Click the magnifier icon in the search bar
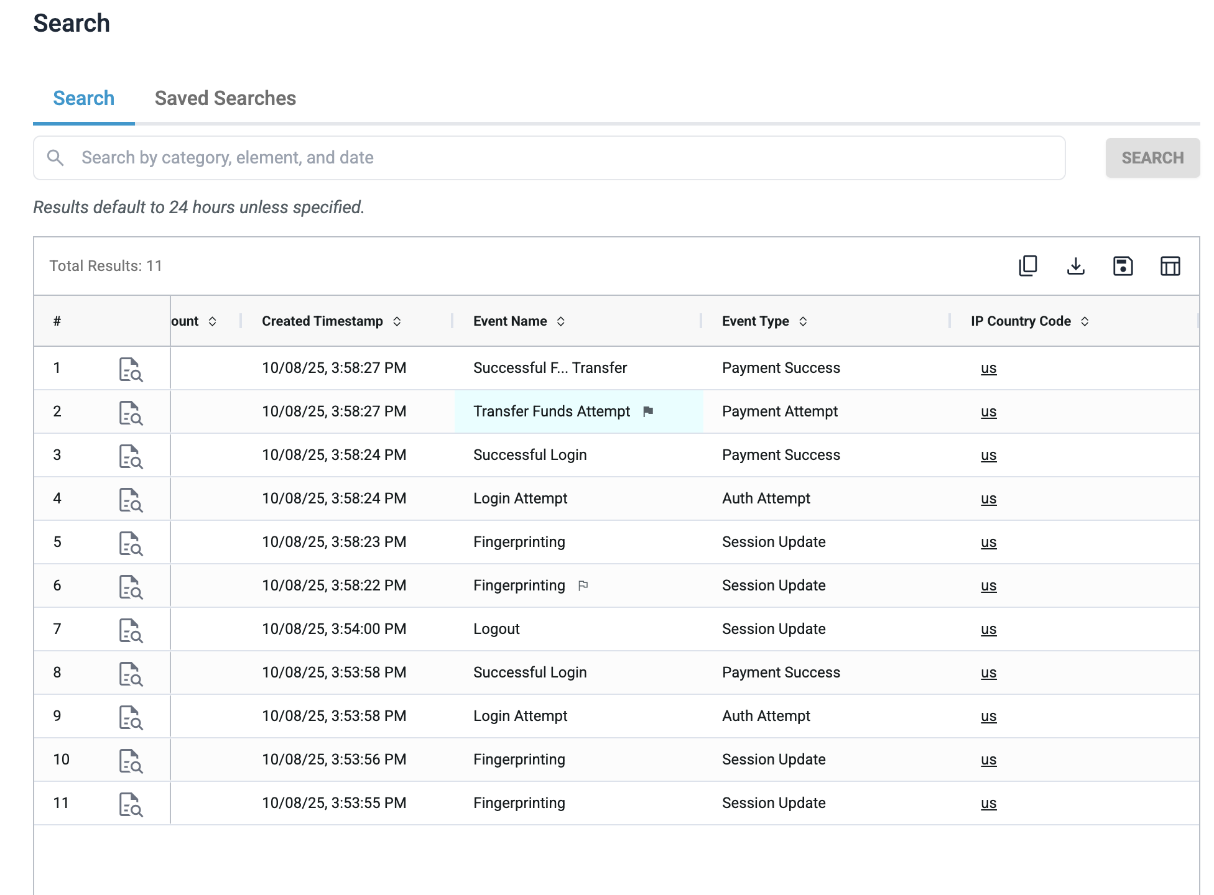1214x895 pixels. tap(55, 158)
